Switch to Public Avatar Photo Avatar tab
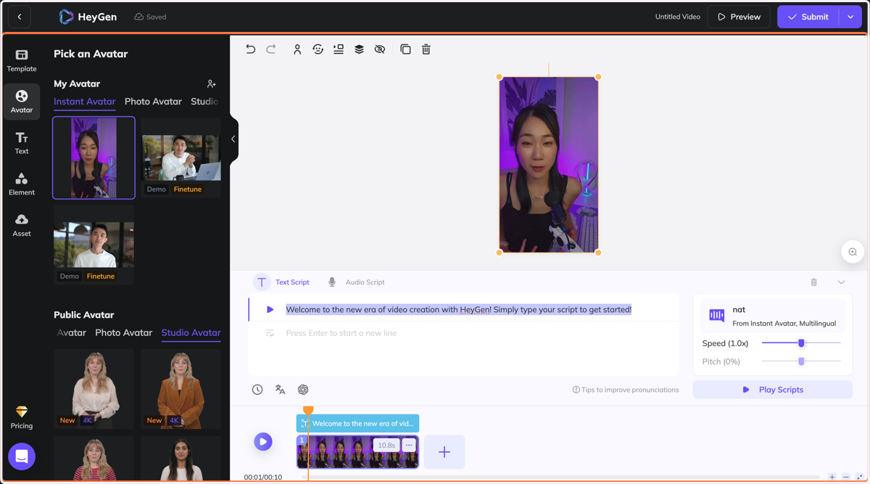This screenshot has height=484, width=870. (124, 332)
